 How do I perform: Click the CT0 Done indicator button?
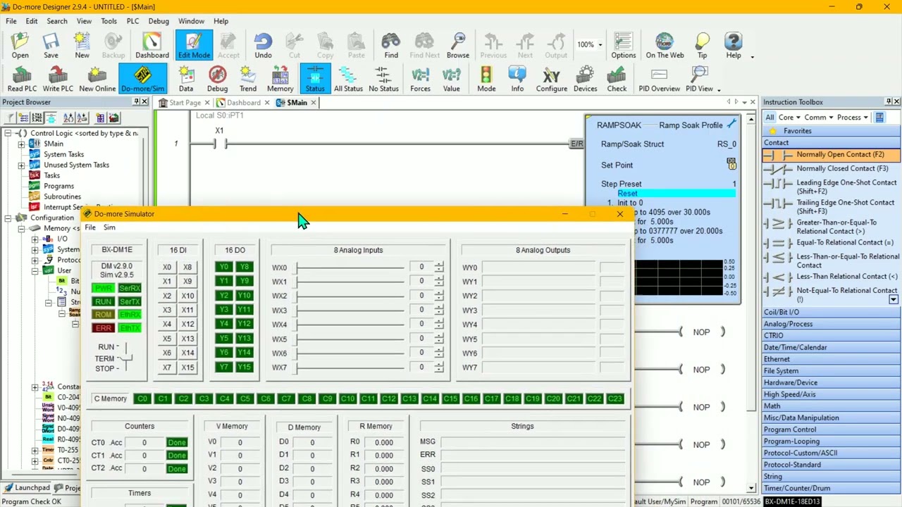(x=177, y=443)
